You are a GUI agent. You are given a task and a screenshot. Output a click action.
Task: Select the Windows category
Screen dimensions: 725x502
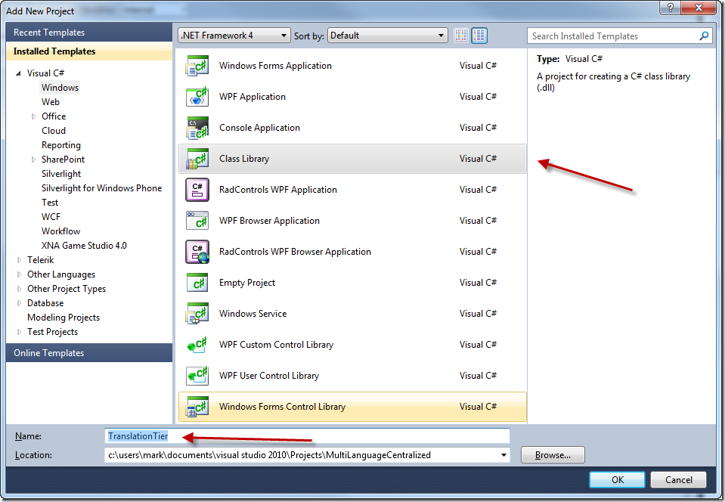click(x=60, y=88)
